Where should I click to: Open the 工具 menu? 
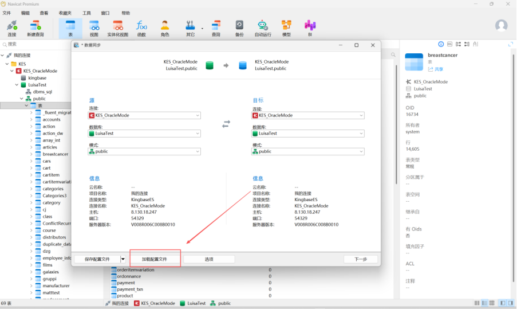pyautogui.click(x=86, y=13)
